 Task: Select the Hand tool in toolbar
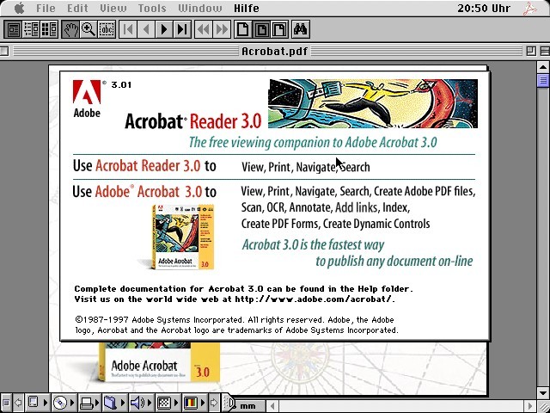(70, 30)
